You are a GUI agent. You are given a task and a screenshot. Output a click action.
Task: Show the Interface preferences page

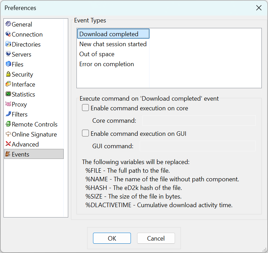(x=34, y=84)
